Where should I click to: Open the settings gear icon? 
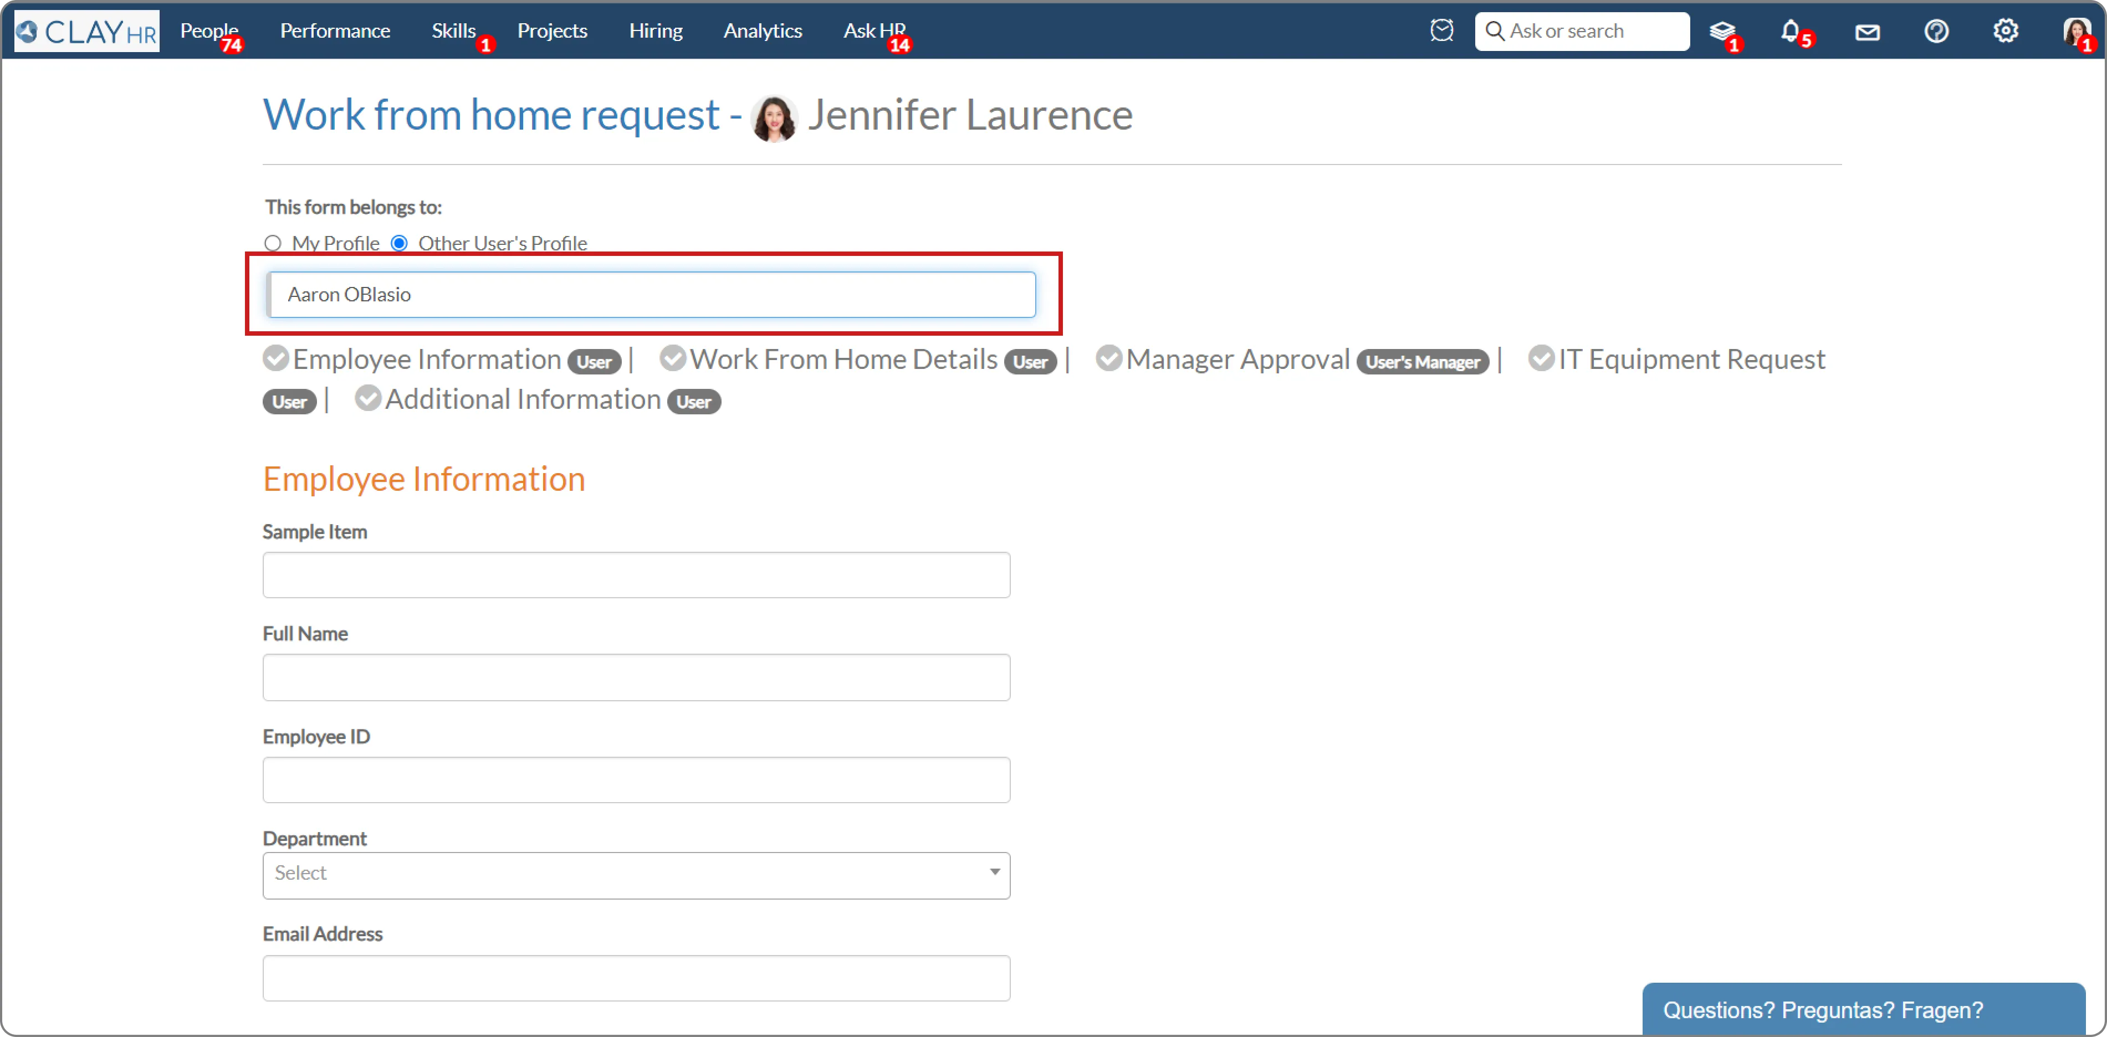(x=2005, y=31)
